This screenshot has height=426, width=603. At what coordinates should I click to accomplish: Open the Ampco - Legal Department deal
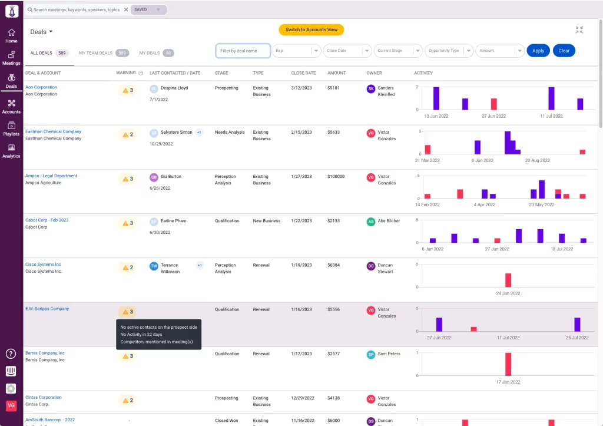tap(51, 176)
